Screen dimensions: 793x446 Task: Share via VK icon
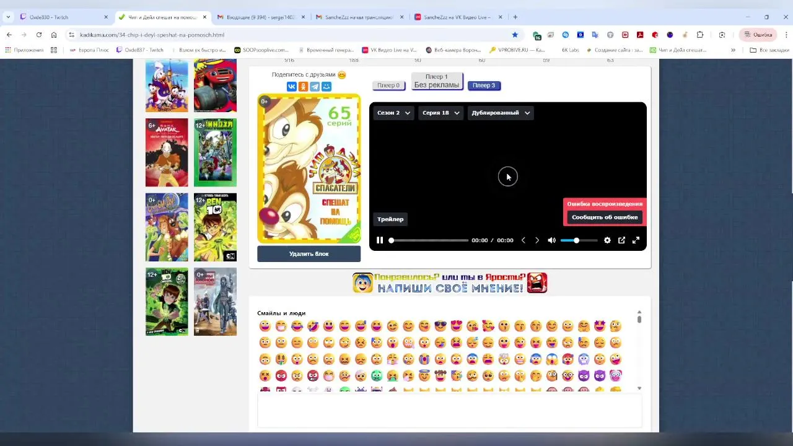click(291, 87)
